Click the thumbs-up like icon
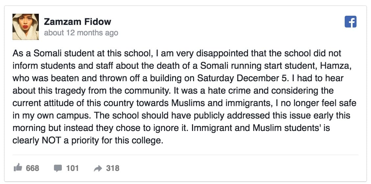The image size is (371, 184). tap(18, 168)
